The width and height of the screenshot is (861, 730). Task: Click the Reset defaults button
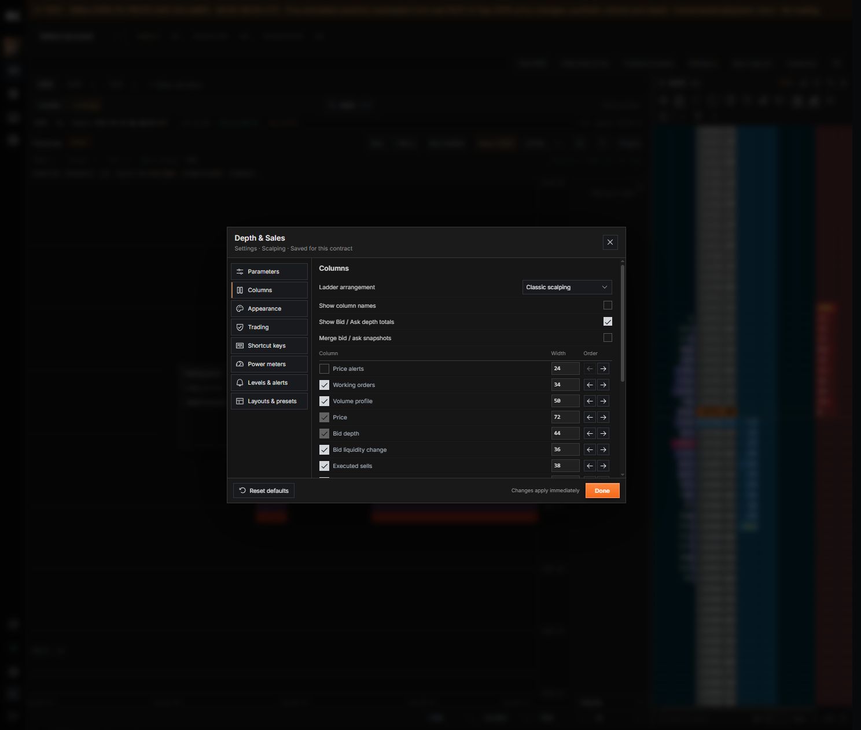[264, 491]
